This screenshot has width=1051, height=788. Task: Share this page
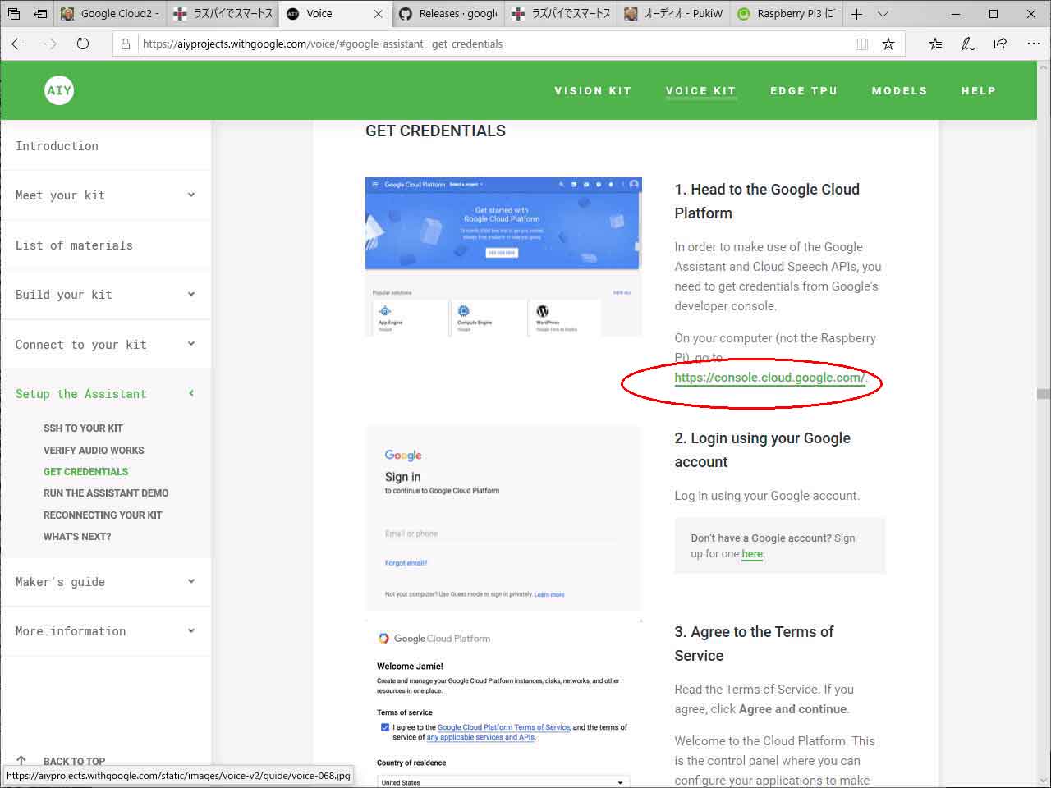point(1000,44)
